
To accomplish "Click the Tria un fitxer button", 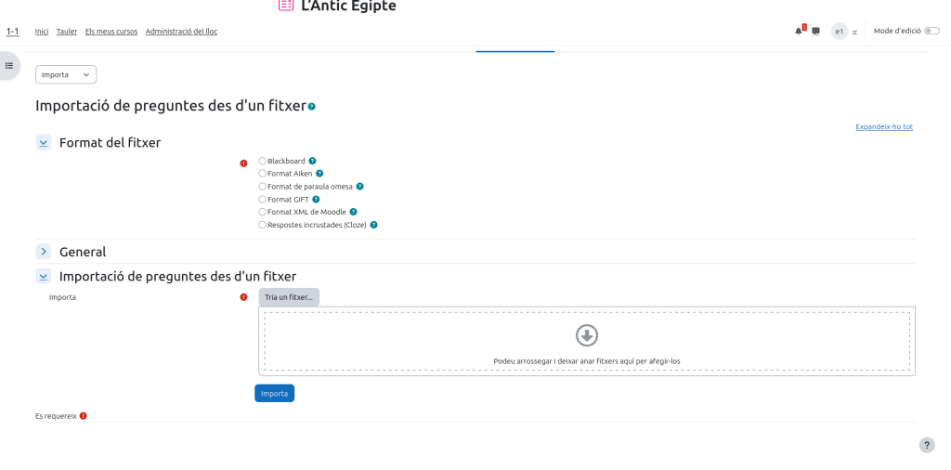I will coord(289,297).
